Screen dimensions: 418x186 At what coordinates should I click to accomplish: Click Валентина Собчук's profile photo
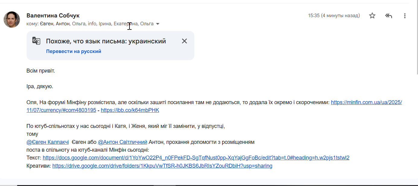click(x=12, y=20)
